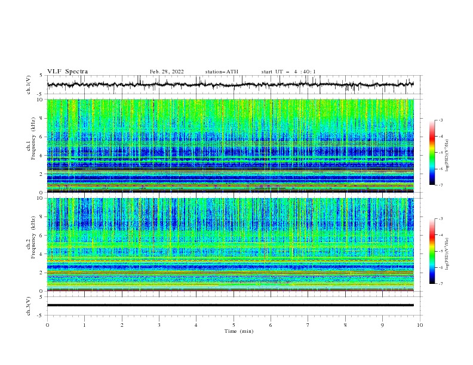Click the ch.3(V) black waveform trace
The image size is (473, 365).
230,305
